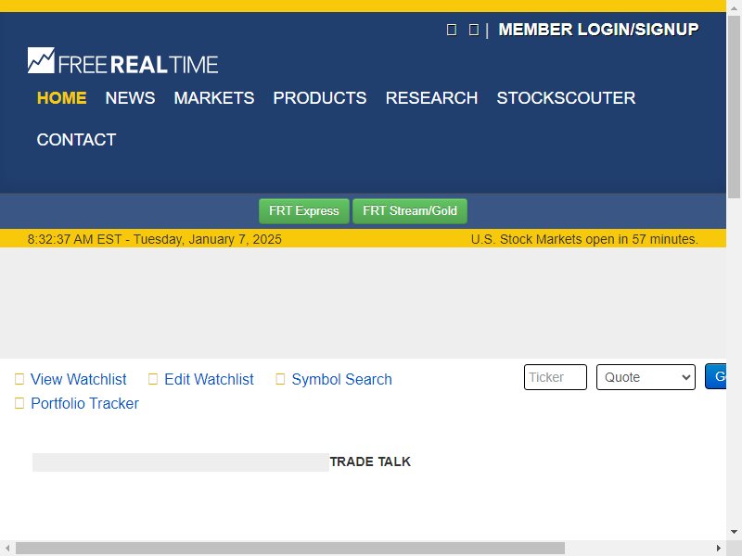Viewport: 742px width, 556px height.
Task: Open the Portfolio Tracker link
Action: [84, 403]
